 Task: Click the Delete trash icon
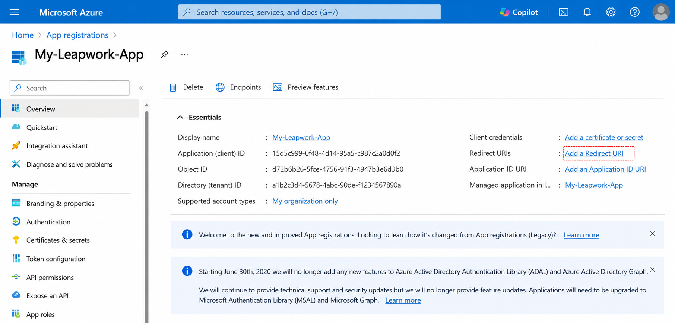(173, 87)
